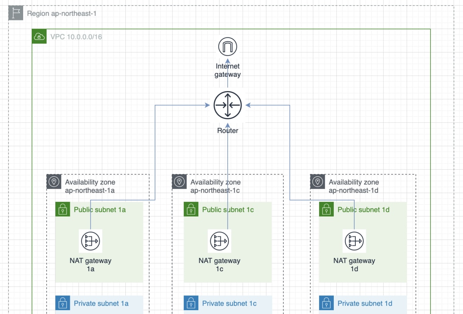Click the VPC cloud lock icon
Screen dimensions: 463x314
pos(39,37)
